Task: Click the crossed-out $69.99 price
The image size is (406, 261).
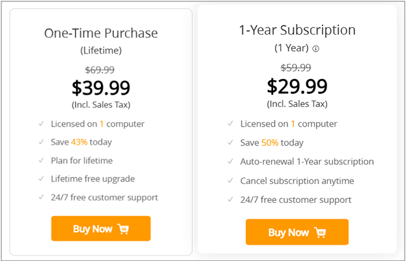Action: [100, 69]
